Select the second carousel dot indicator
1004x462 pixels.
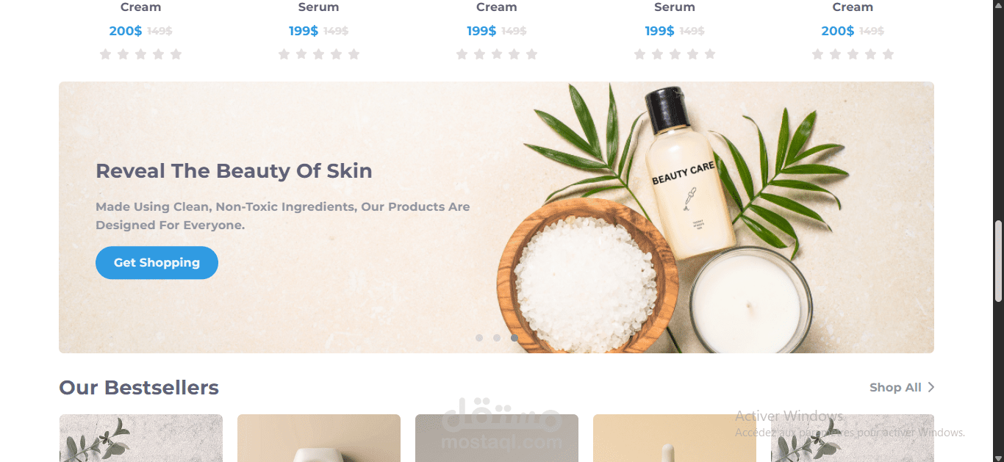click(497, 338)
